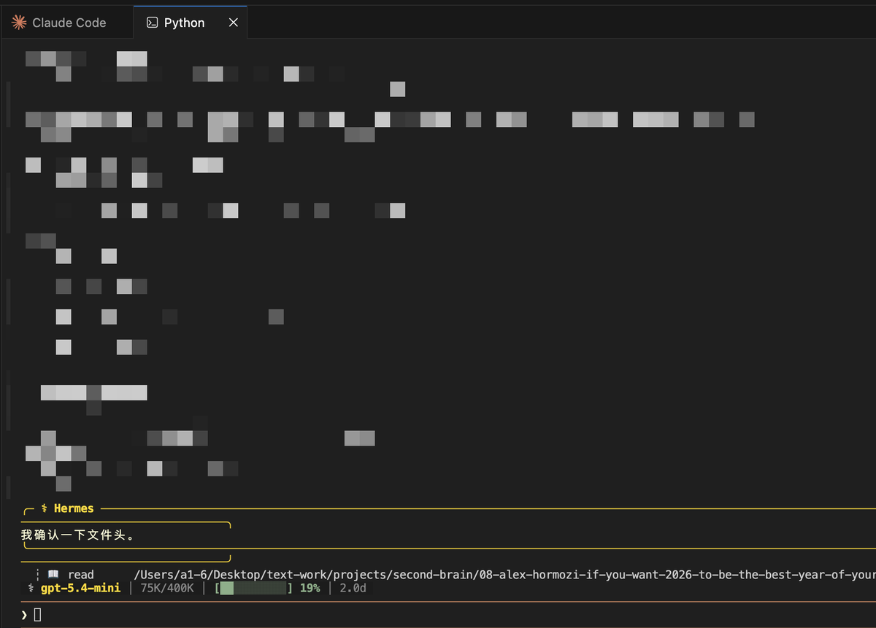The image size is (876, 628).
Task: Open the second-brain file path link
Action: click(x=504, y=575)
